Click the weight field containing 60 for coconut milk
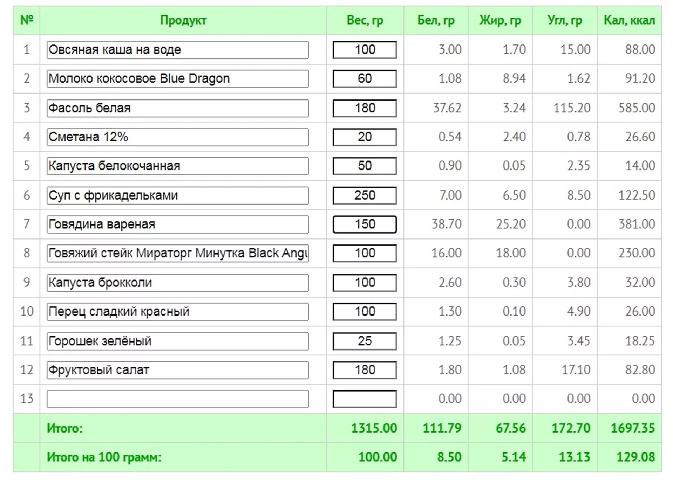Viewport: 673px width, 484px height. point(365,78)
